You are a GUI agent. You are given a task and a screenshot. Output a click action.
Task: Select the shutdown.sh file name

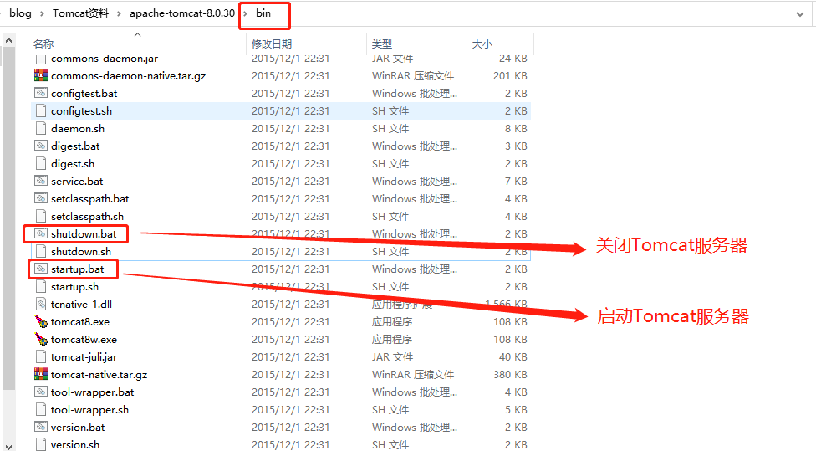(81, 251)
